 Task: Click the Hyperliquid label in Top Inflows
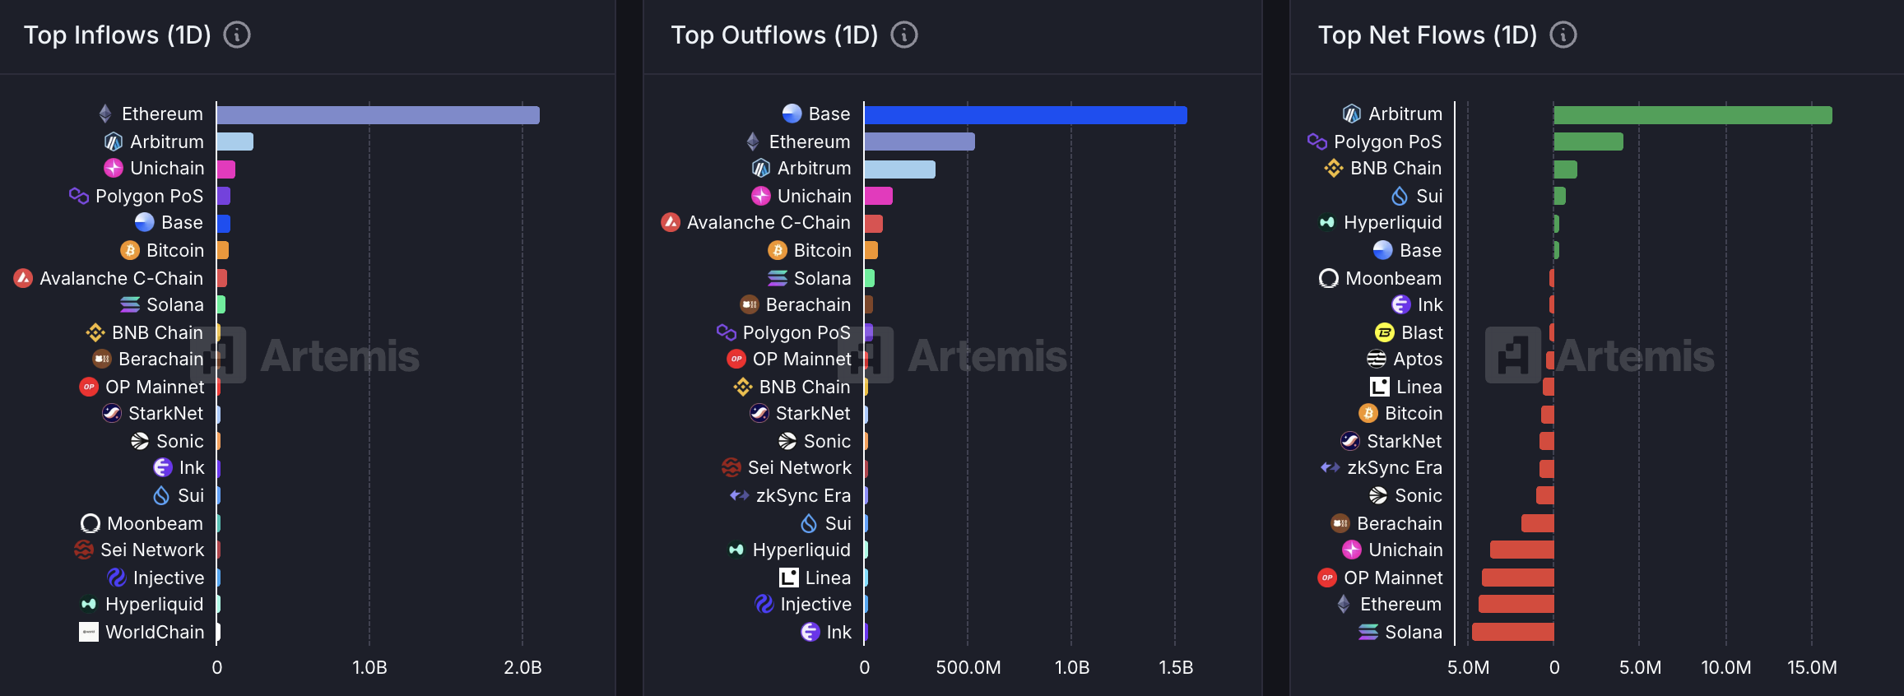(155, 604)
